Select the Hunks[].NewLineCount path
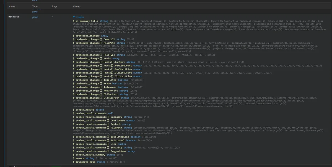Viewport: 332px width, 167px height. (103, 66)
